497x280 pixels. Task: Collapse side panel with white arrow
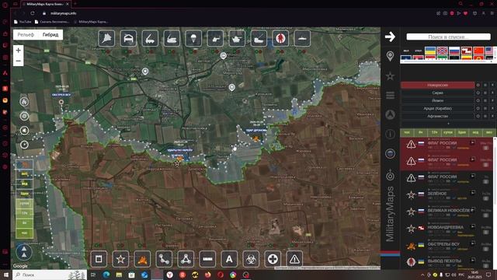coord(390,37)
